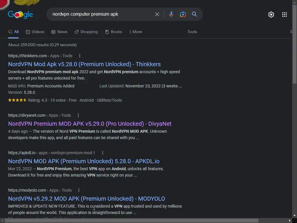Switch to the Videos tab
This screenshot has height=223, width=297.
point(35,32)
